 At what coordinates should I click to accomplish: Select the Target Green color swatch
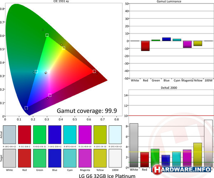(x=40, y=158)
